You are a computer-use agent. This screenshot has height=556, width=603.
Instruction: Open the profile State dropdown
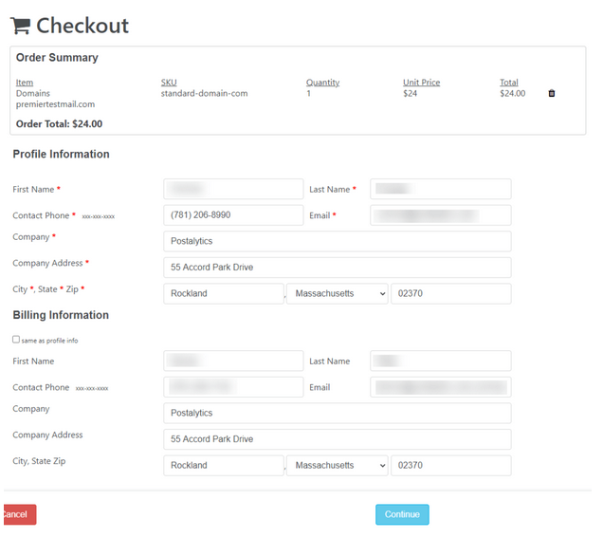click(x=338, y=293)
